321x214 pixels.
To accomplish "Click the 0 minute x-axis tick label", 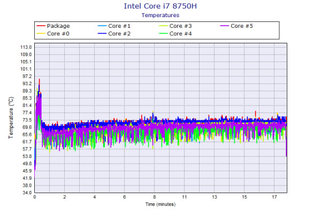I will coord(35,197).
